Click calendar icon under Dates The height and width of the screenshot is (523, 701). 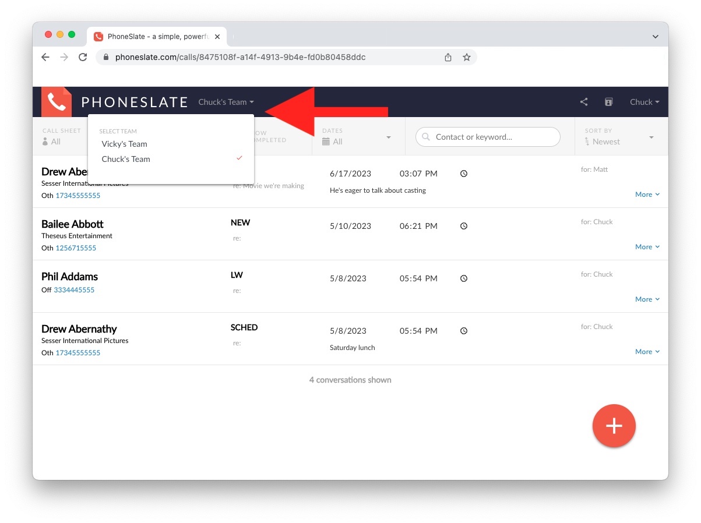(x=326, y=142)
